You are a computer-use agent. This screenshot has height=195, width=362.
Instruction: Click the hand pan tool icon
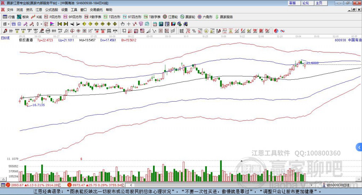point(122,24)
